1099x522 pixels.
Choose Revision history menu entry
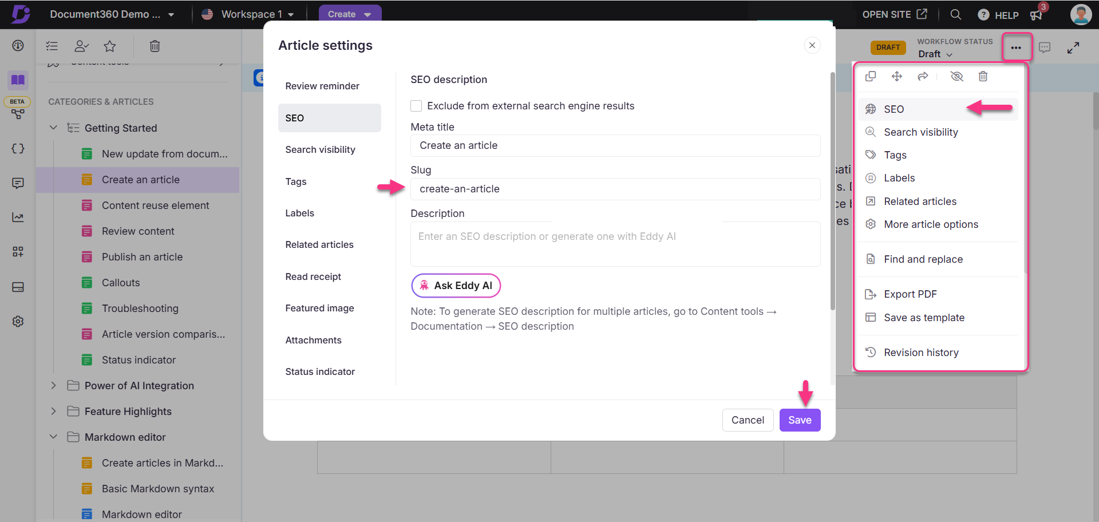pos(938,353)
